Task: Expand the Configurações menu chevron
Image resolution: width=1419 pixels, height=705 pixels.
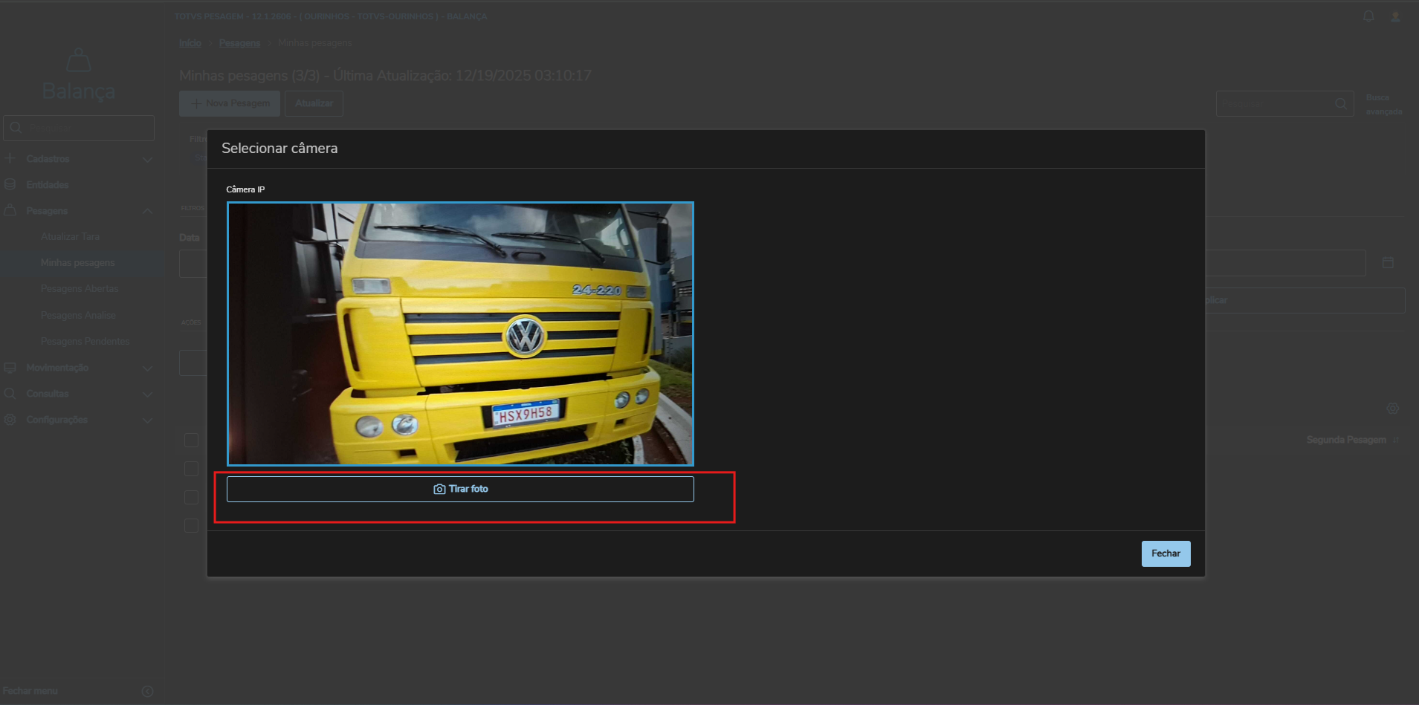Action: tap(147, 420)
